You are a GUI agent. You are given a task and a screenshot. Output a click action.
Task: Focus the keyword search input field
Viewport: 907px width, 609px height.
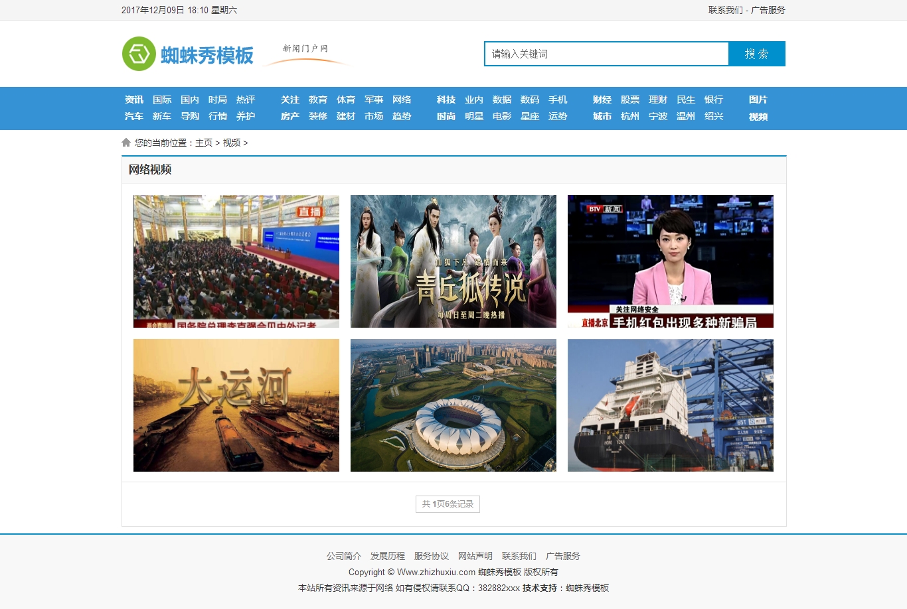pyautogui.click(x=606, y=54)
